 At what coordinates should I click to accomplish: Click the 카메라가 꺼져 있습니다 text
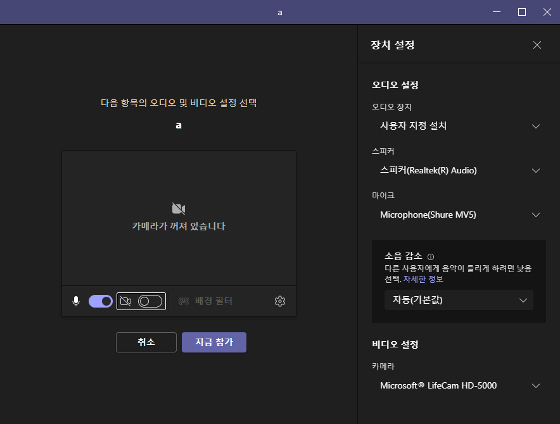(179, 227)
